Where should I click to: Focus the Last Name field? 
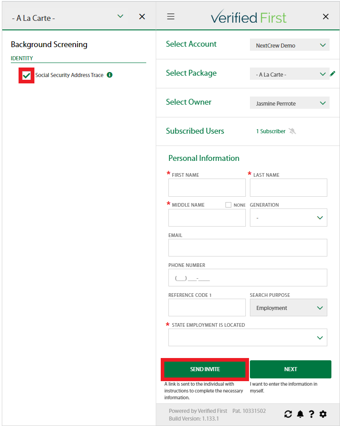click(288, 188)
